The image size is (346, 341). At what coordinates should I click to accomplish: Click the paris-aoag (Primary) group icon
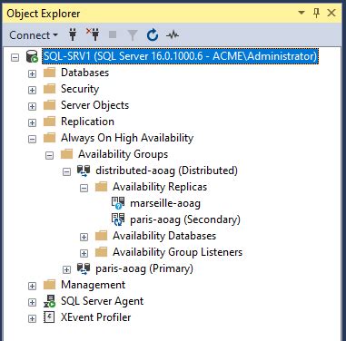(84, 268)
